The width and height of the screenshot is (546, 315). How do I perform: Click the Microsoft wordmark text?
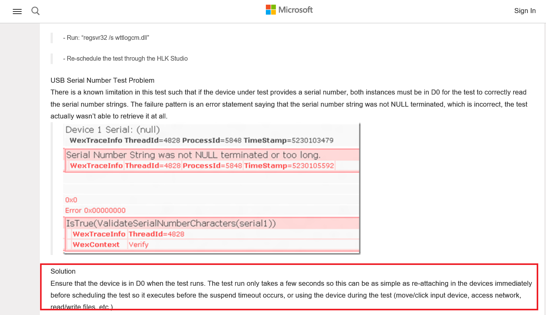[295, 10]
